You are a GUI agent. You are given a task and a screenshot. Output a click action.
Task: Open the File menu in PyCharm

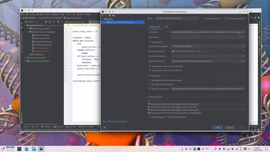pyautogui.click(x=22, y=14)
